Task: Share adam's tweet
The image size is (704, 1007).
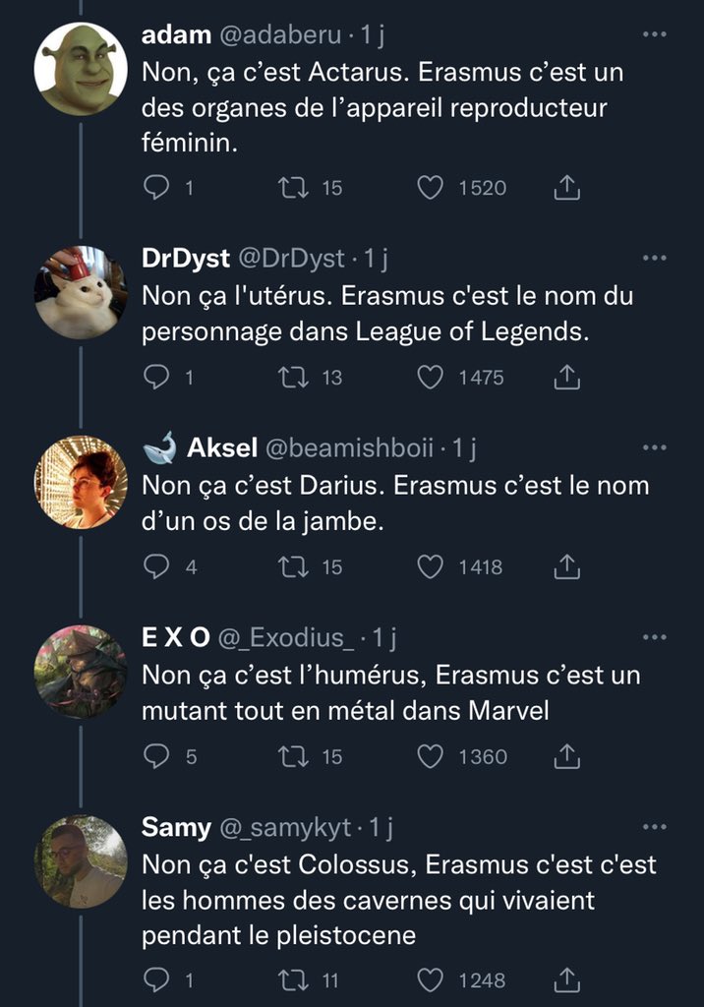Action: click(x=566, y=187)
